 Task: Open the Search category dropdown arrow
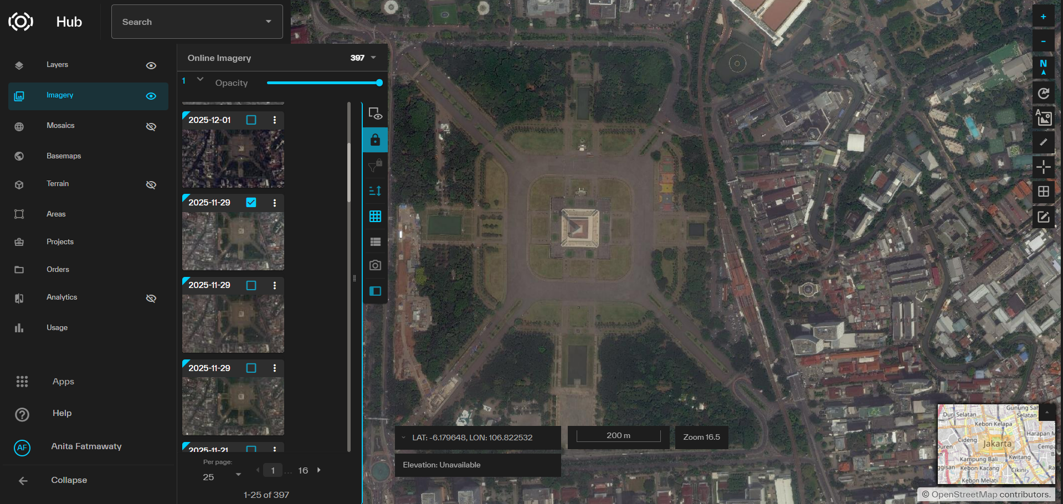coord(269,22)
